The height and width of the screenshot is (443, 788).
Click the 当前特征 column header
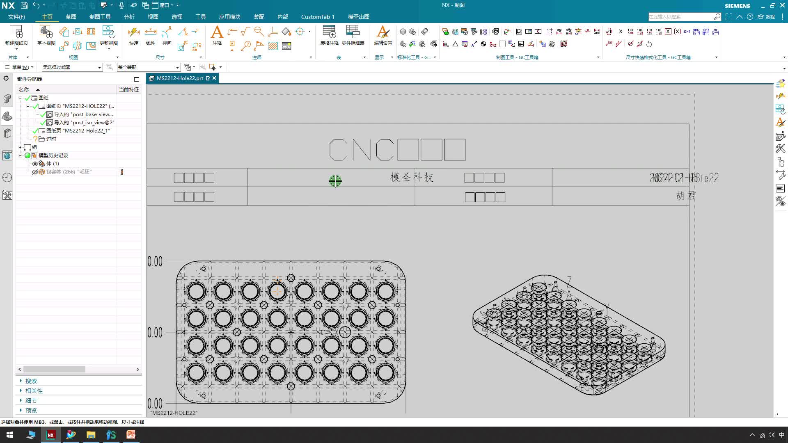129,89
